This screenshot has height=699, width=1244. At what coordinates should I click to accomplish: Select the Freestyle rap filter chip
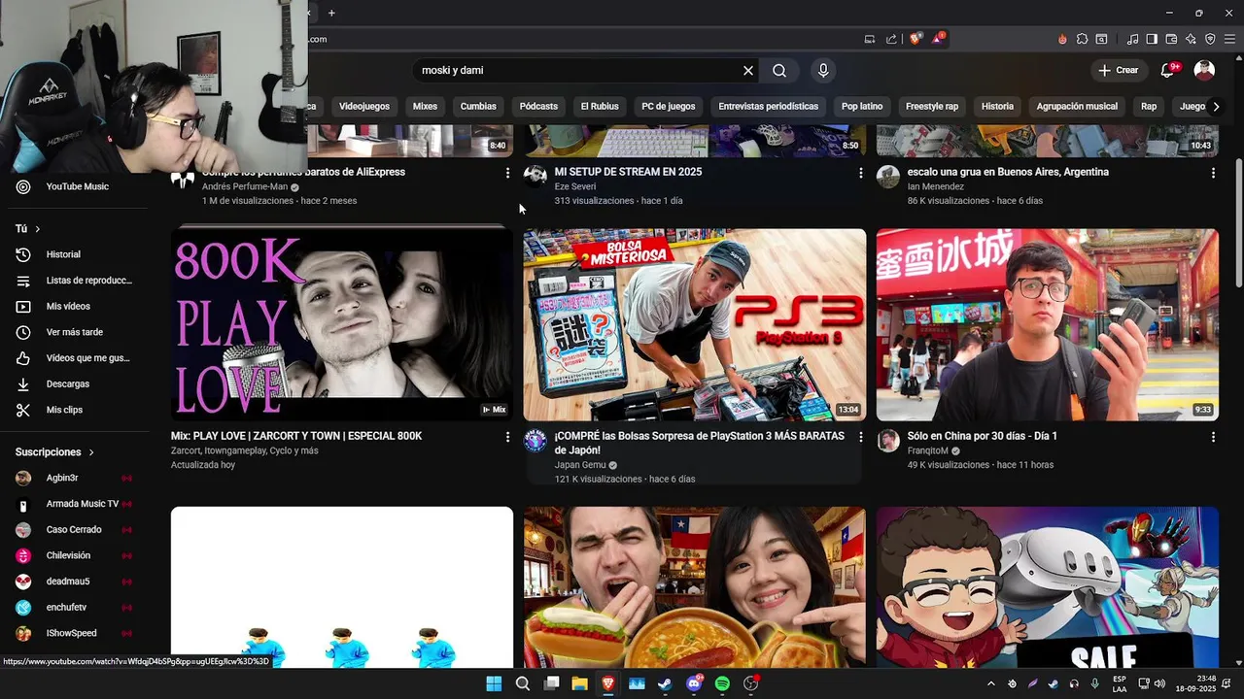pos(932,106)
